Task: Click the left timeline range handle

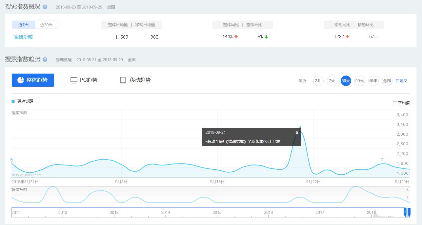Action: click(x=406, y=212)
